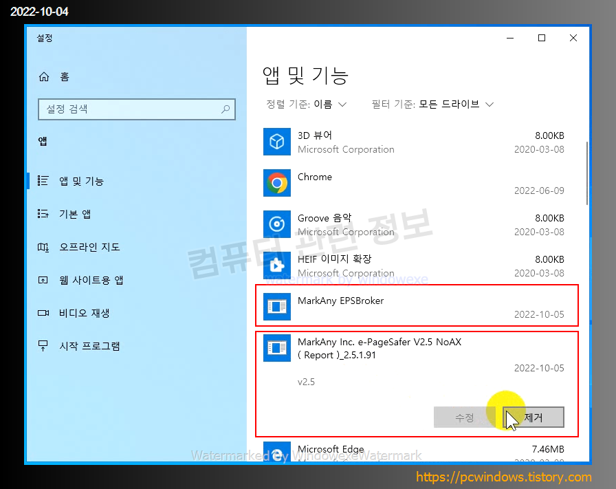Maximize the 설정 window

click(542, 38)
